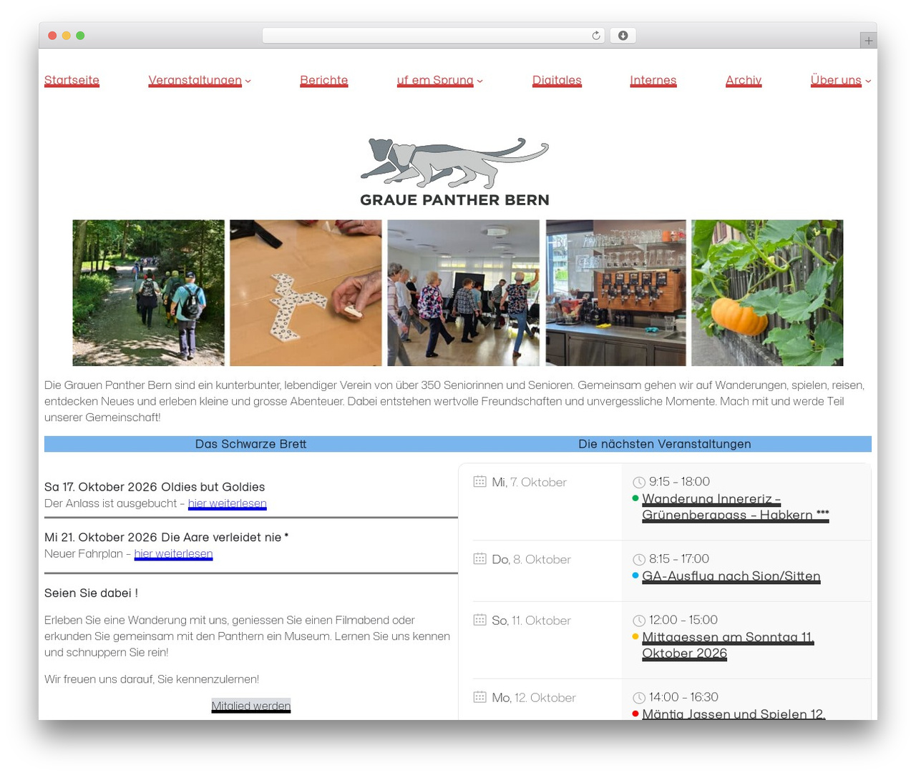The width and height of the screenshot is (916, 775).
Task: Click the dancing seniors photo
Action: coord(464,293)
